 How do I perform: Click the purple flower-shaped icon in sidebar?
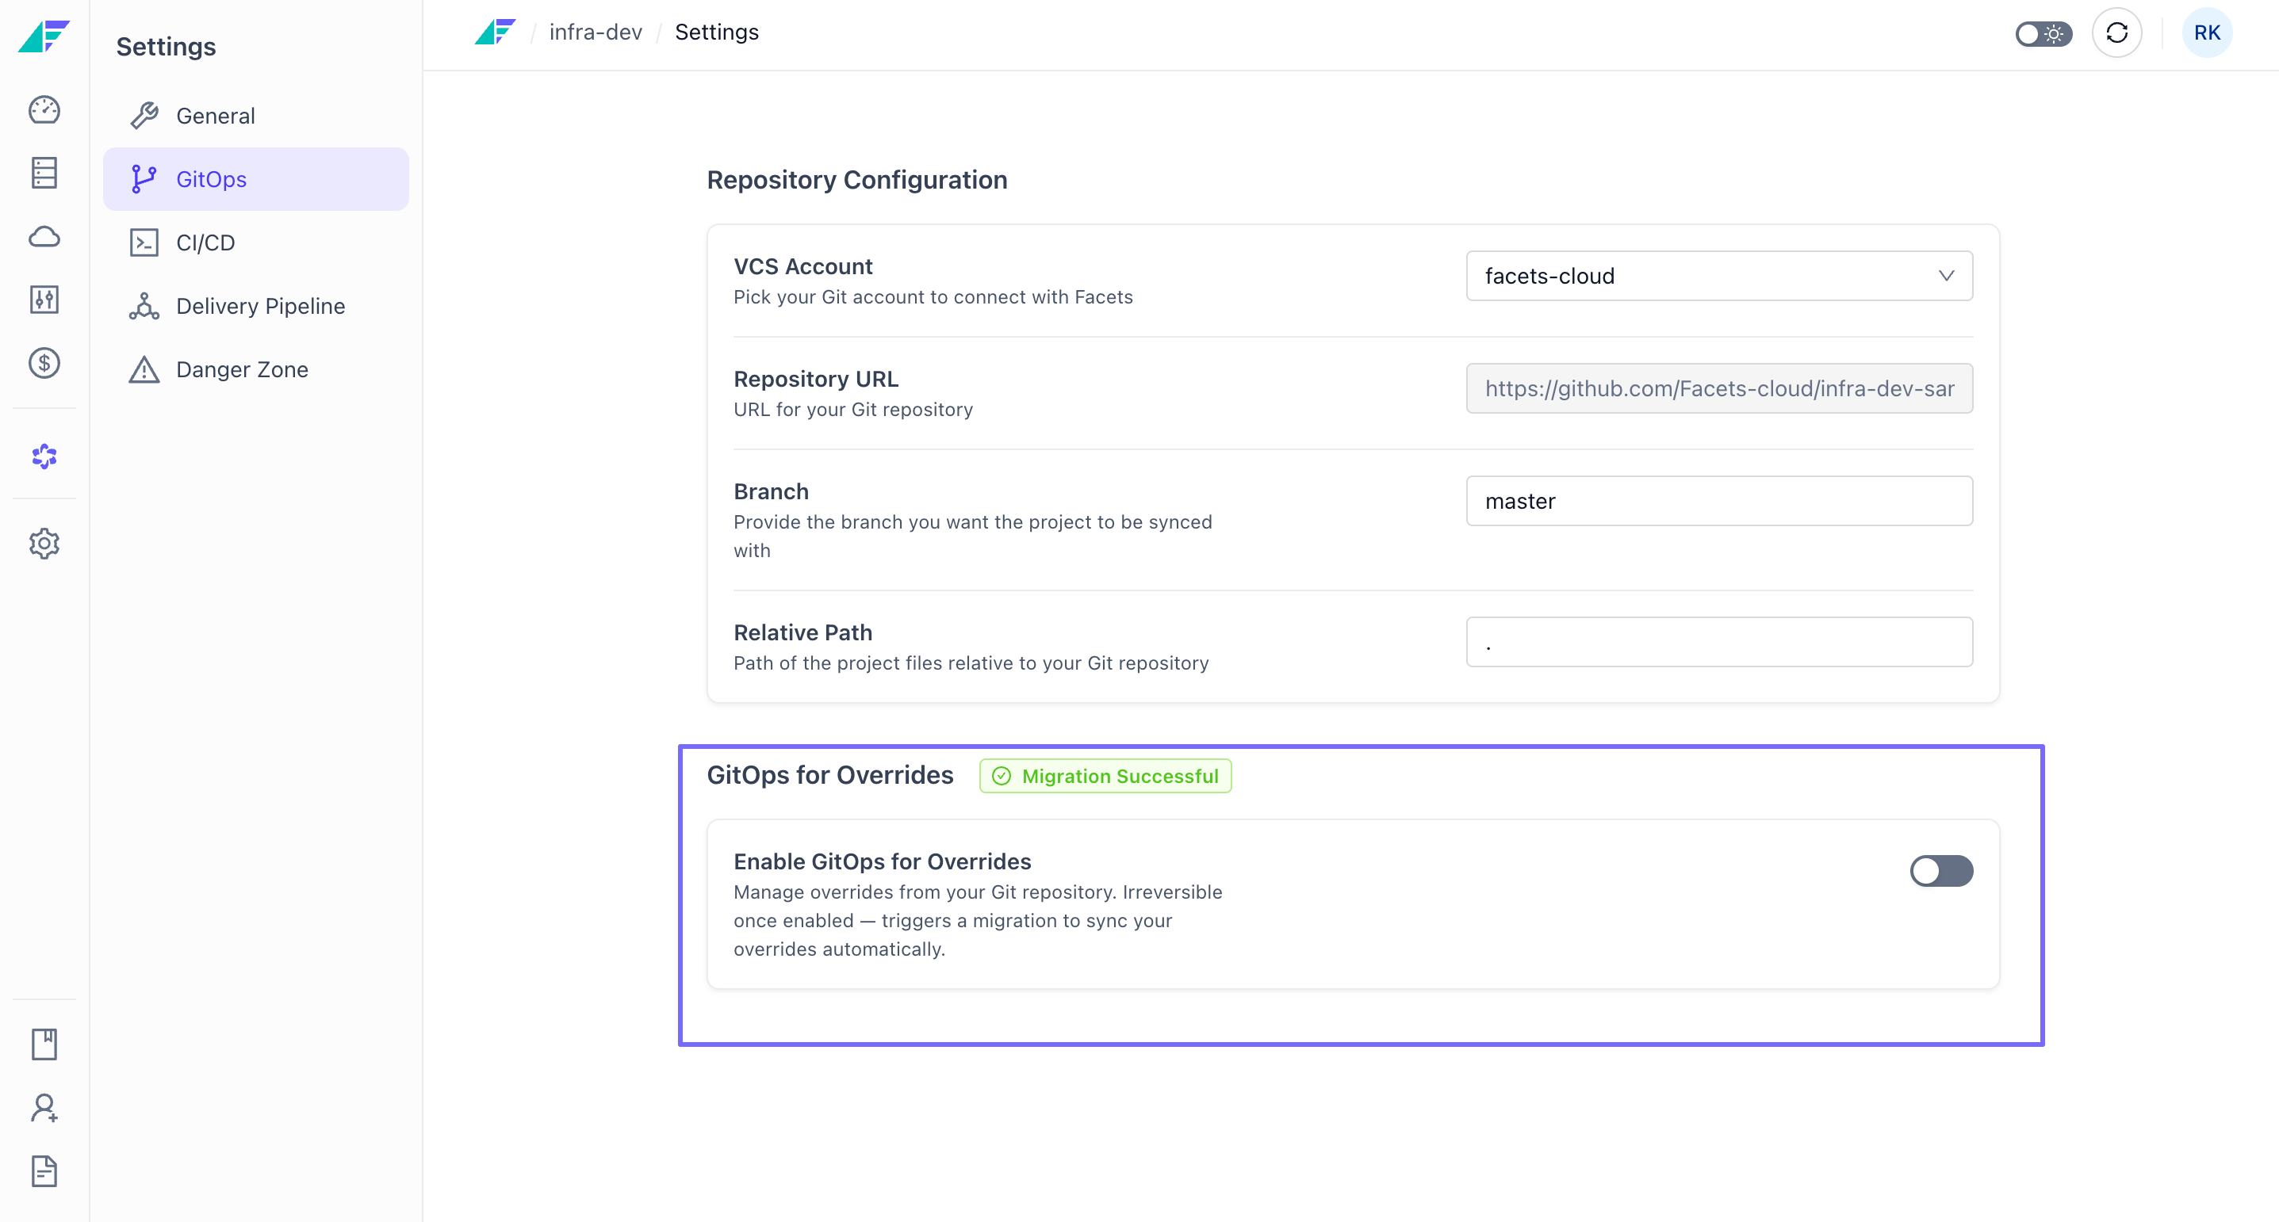(44, 456)
